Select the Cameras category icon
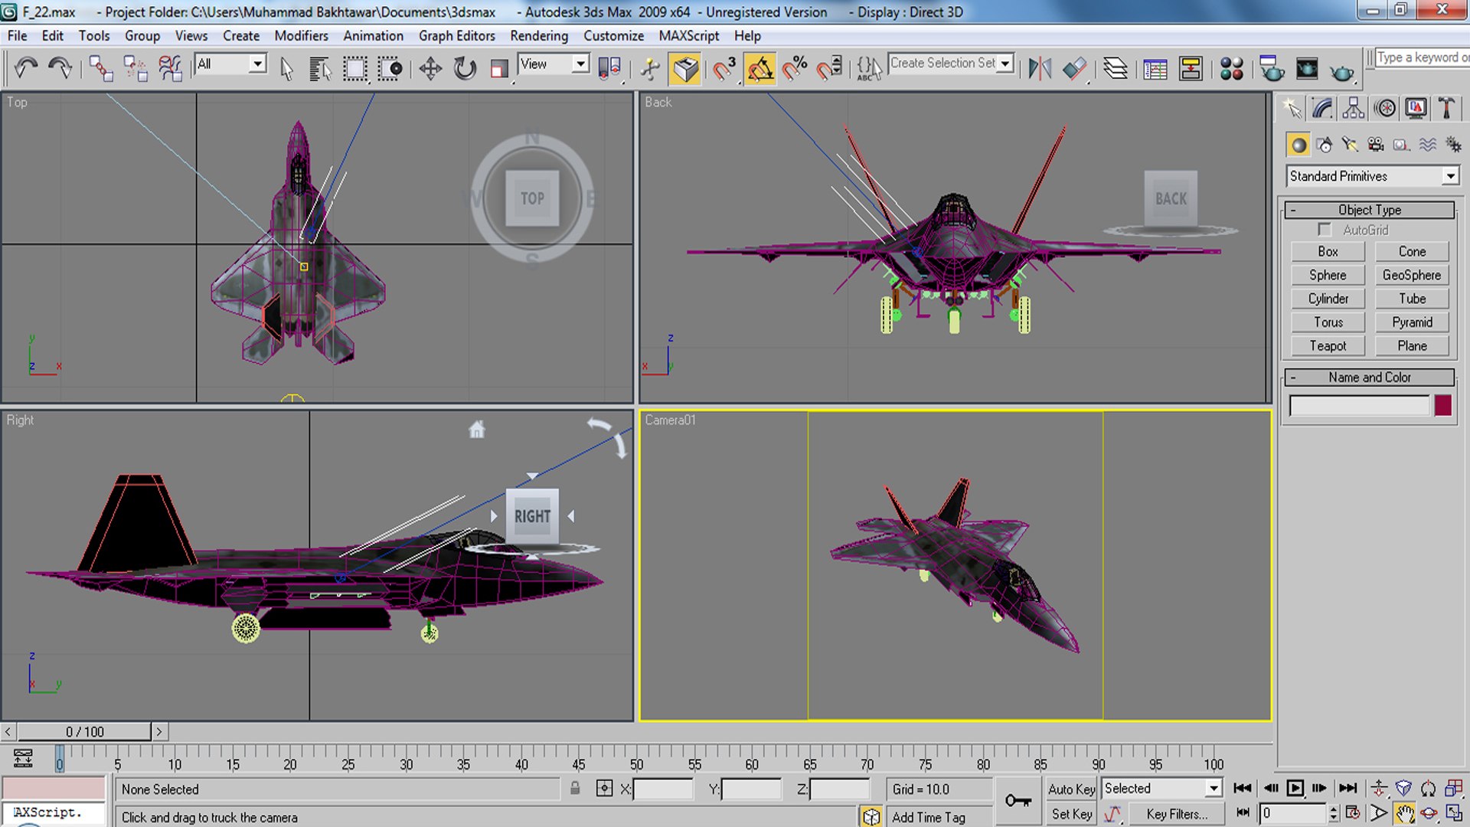Image resolution: width=1470 pixels, height=827 pixels. pyautogui.click(x=1375, y=145)
